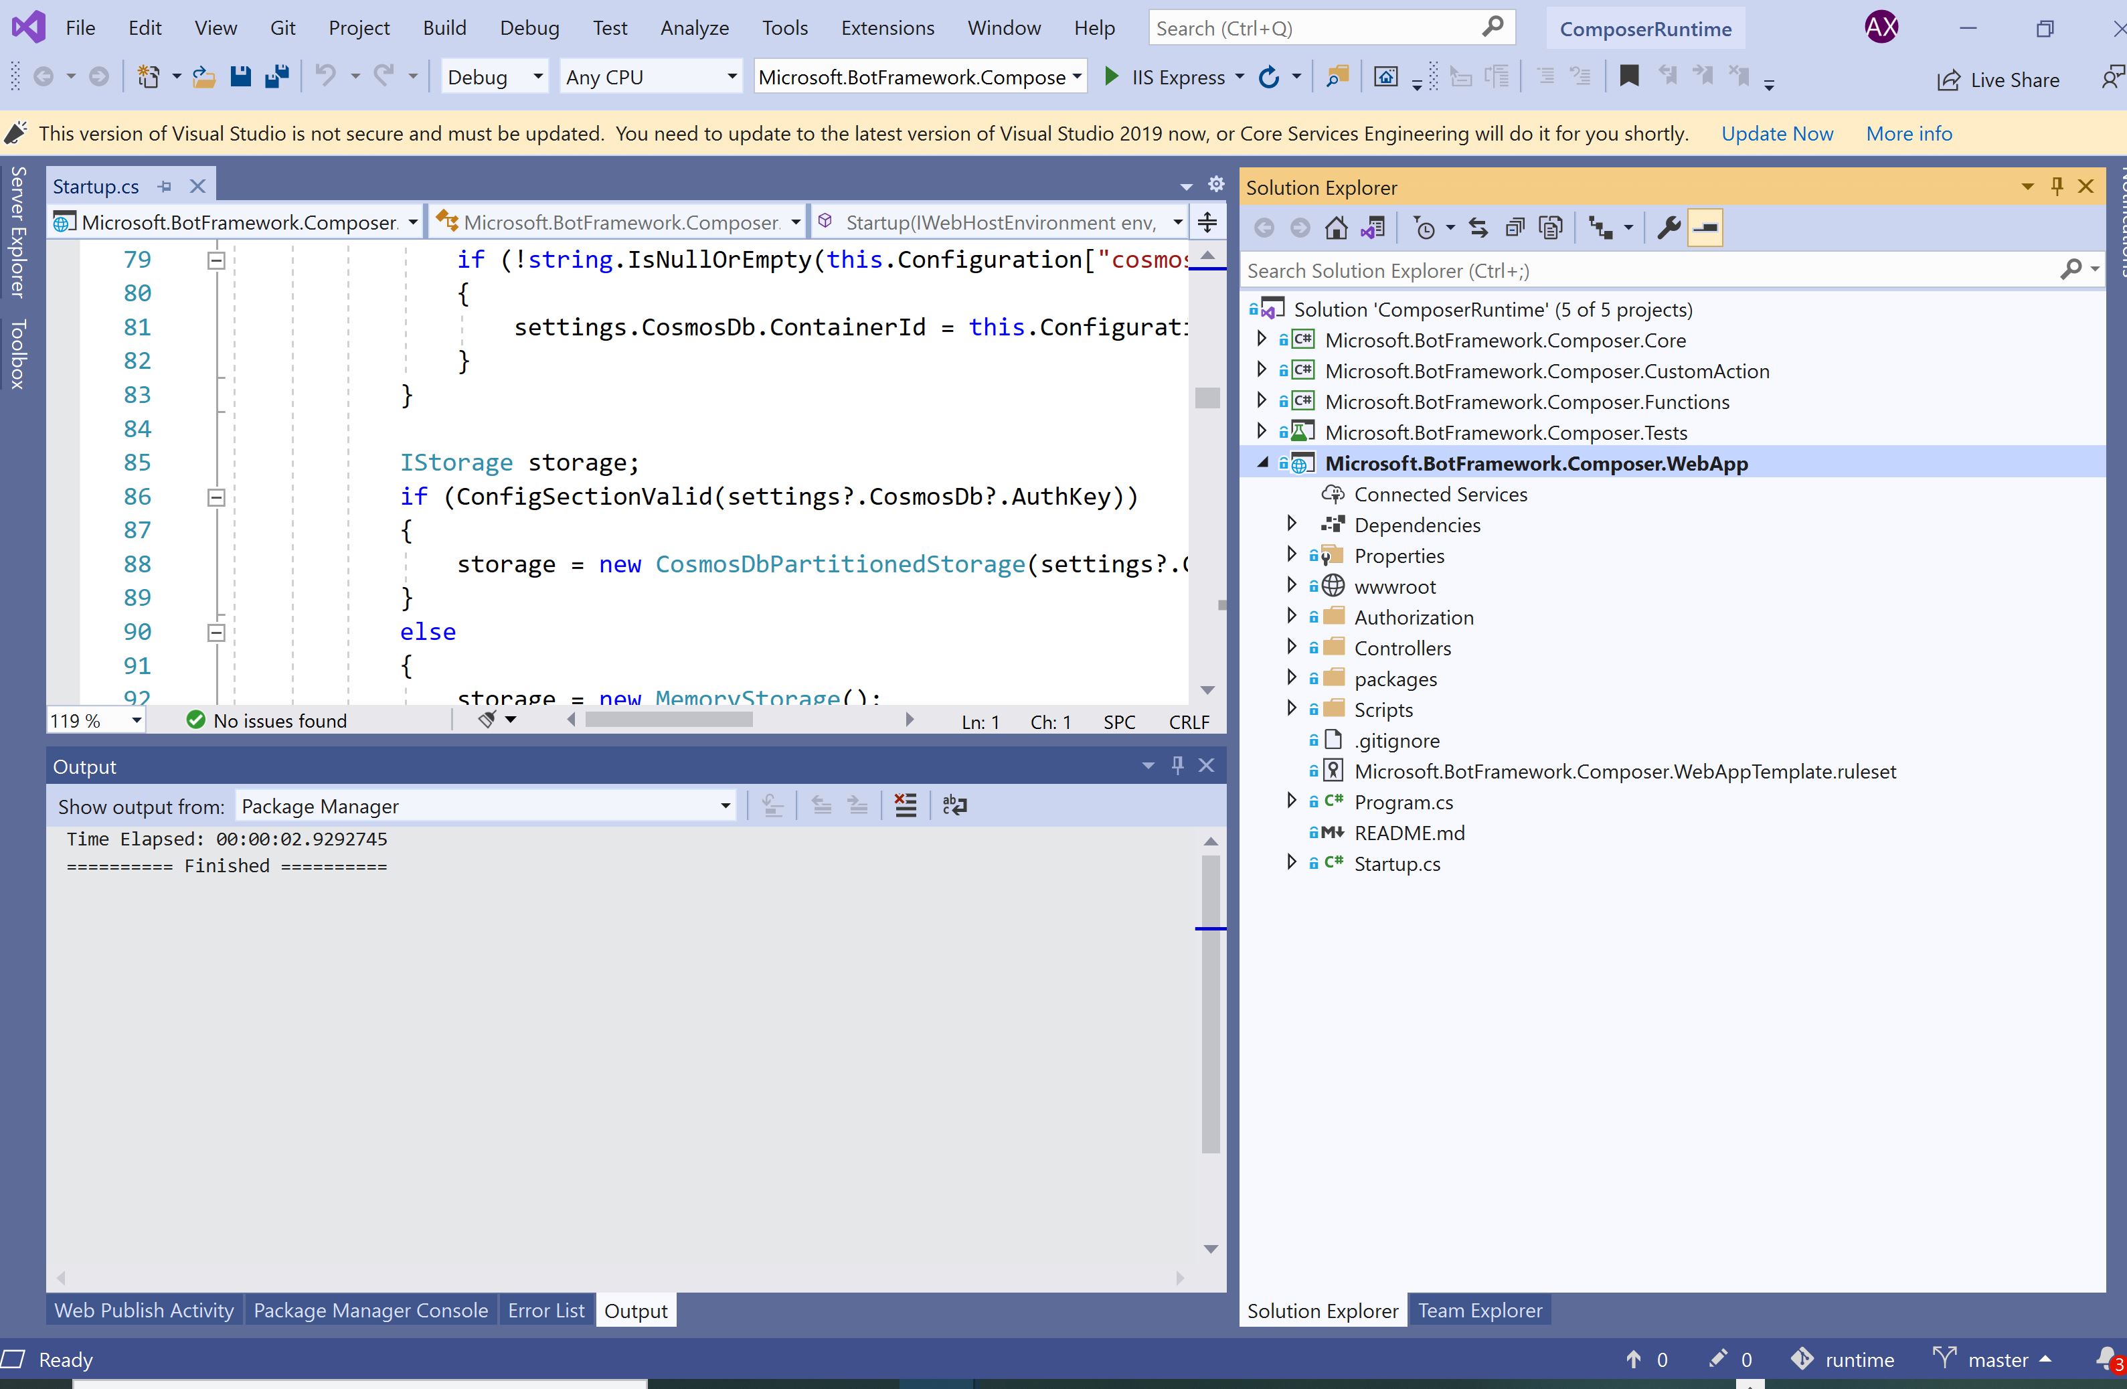Start debugging with IIS Express play icon
Viewport: 2127px width, 1389px height.
(x=1111, y=77)
